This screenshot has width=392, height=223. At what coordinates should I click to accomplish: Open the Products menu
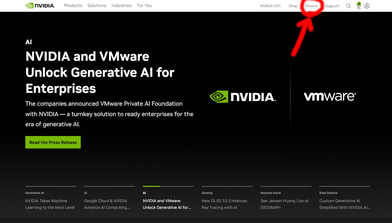click(x=73, y=5)
